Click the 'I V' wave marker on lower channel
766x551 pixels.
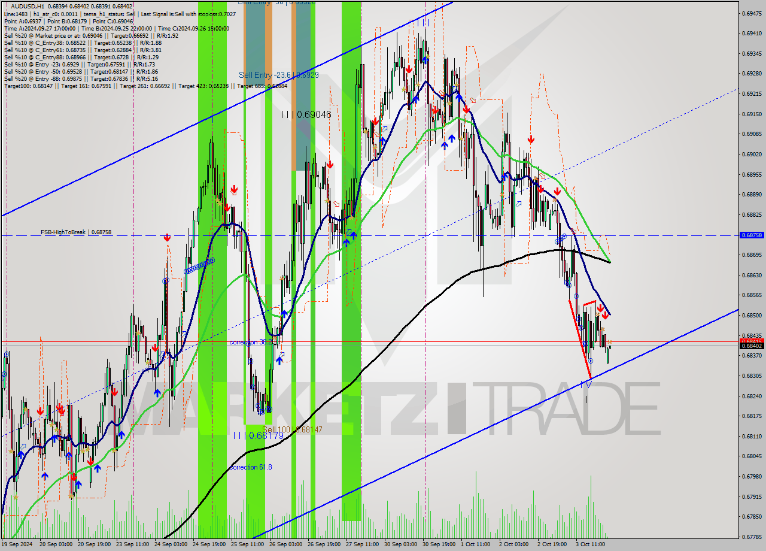click(x=586, y=384)
